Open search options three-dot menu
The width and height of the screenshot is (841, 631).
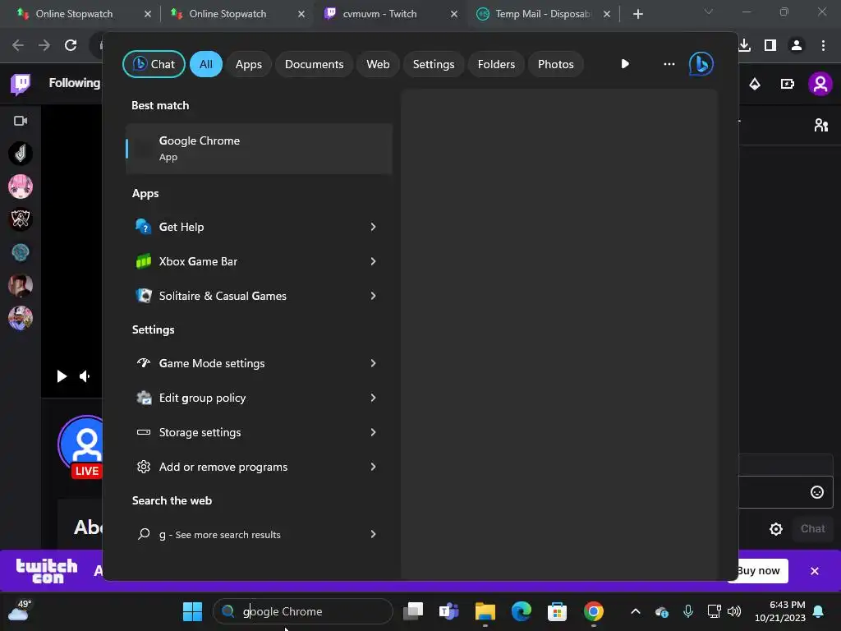click(669, 64)
